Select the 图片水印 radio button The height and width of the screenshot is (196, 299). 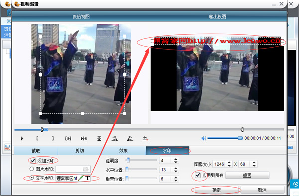32,169
